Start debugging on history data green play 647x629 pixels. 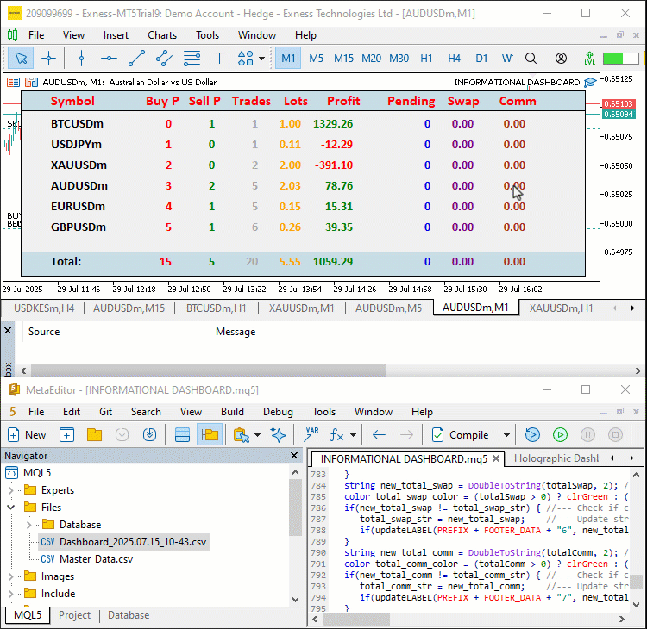pyautogui.click(x=560, y=434)
